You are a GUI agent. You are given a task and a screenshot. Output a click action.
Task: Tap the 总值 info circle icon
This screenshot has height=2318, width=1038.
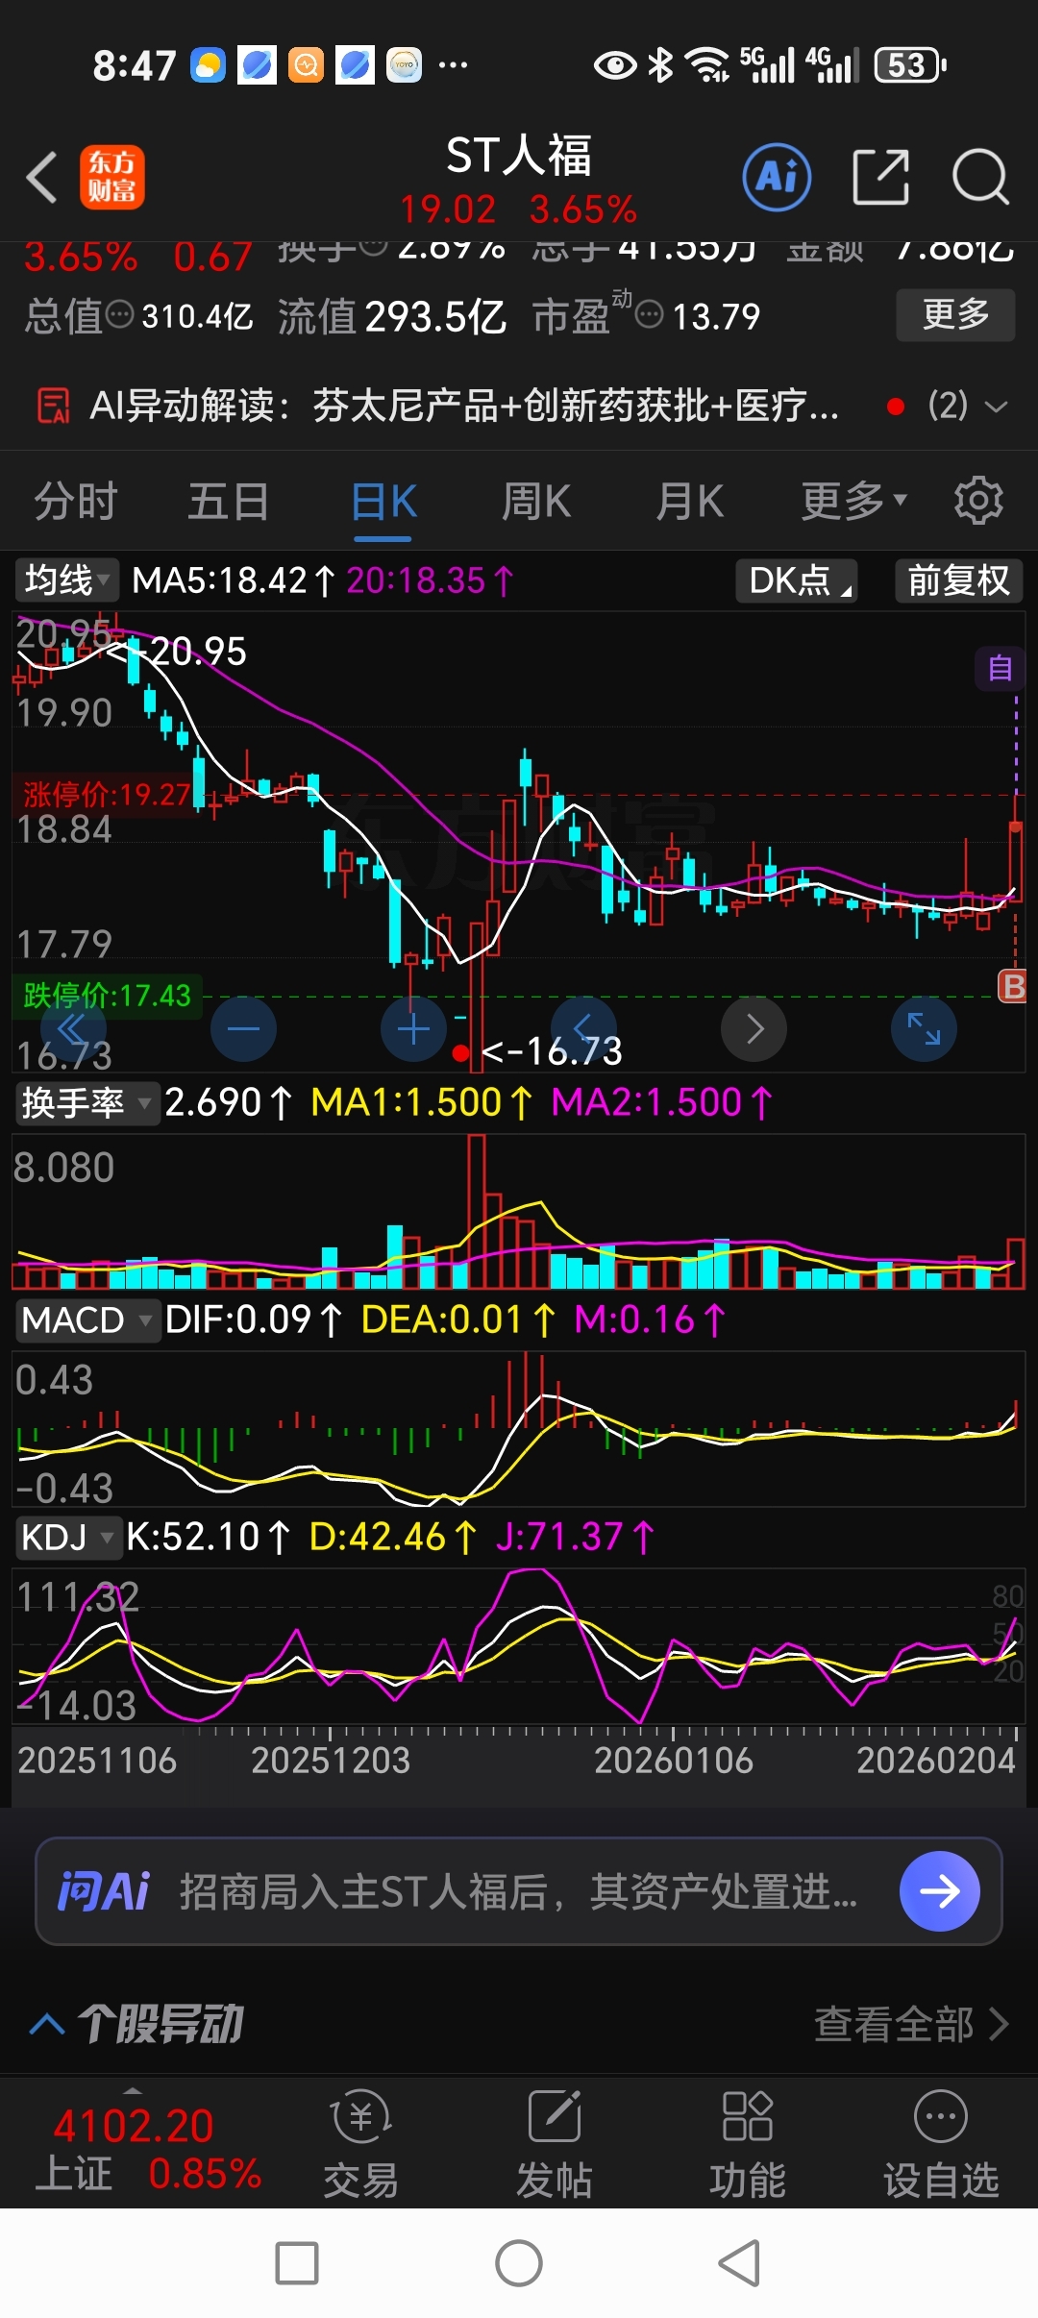119,314
